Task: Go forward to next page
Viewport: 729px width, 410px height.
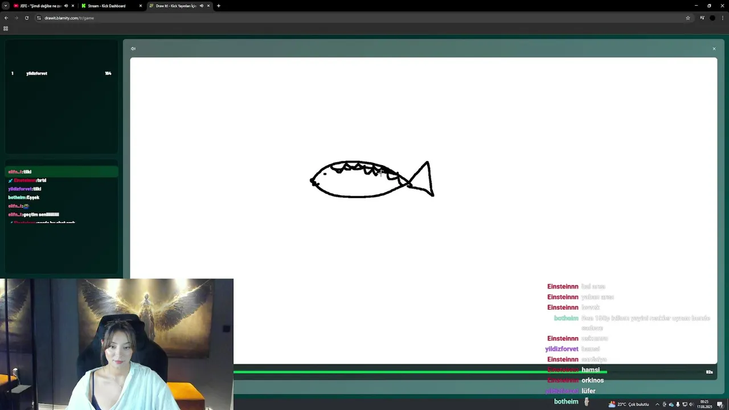Action: pyautogui.click(x=17, y=18)
